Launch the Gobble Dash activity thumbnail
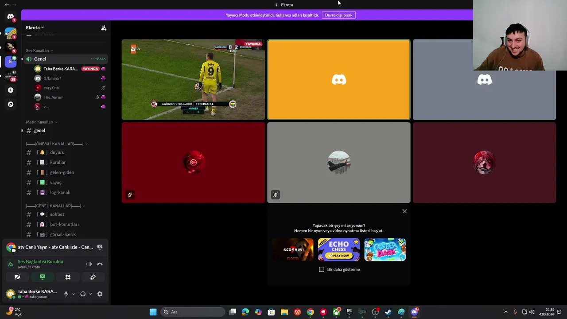This screenshot has width=567, height=319. pyautogui.click(x=385, y=249)
